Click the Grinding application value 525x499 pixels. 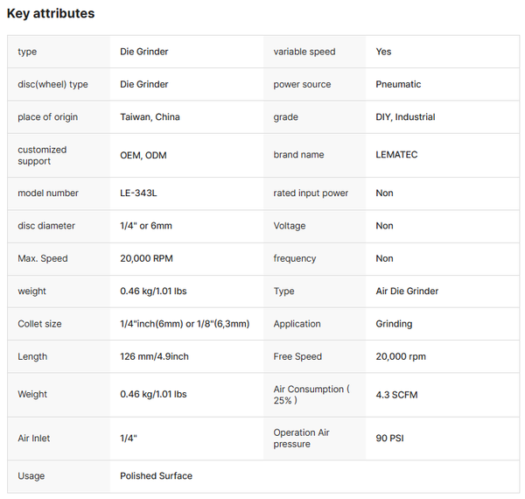click(394, 324)
